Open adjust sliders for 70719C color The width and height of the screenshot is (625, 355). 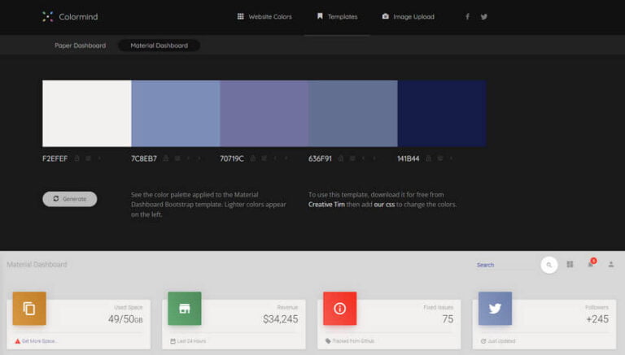[264, 158]
